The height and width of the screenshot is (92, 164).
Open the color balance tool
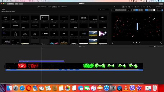[126, 7]
